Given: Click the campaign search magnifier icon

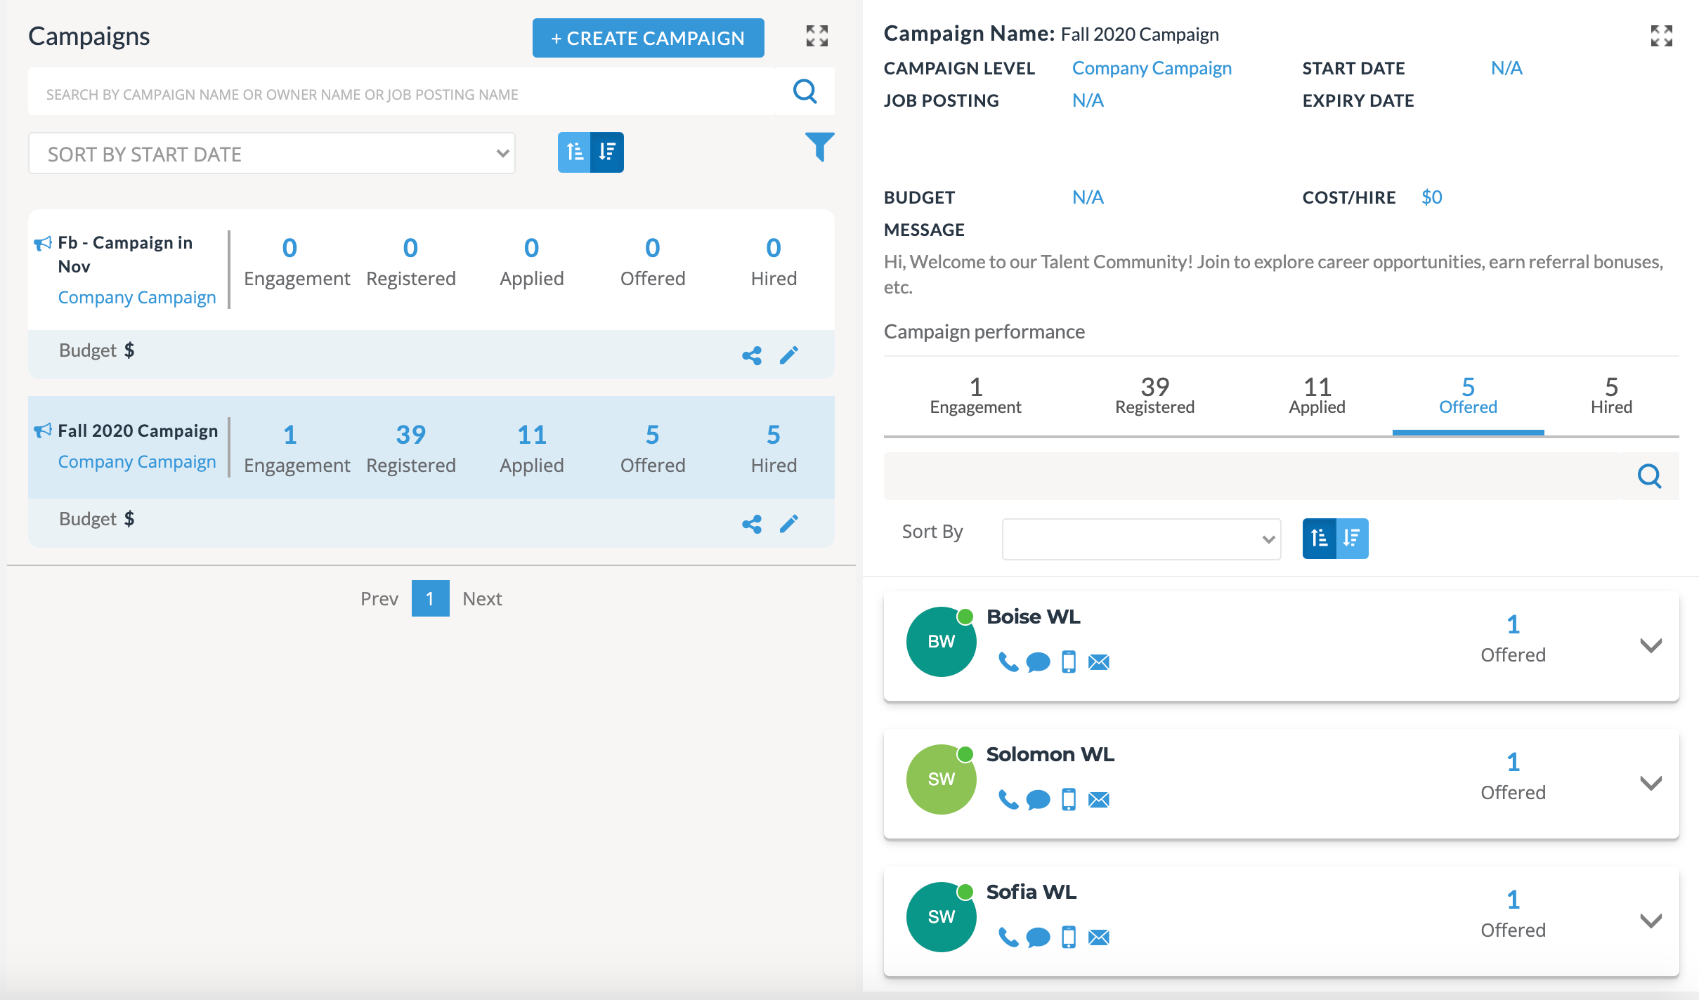Looking at the screenshot, I should 805,91.
